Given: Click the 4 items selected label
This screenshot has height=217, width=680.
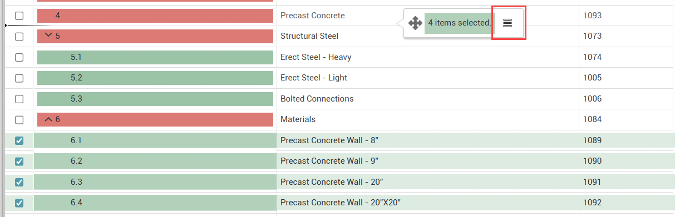Looking at the screenshot, I should [459, 23].
